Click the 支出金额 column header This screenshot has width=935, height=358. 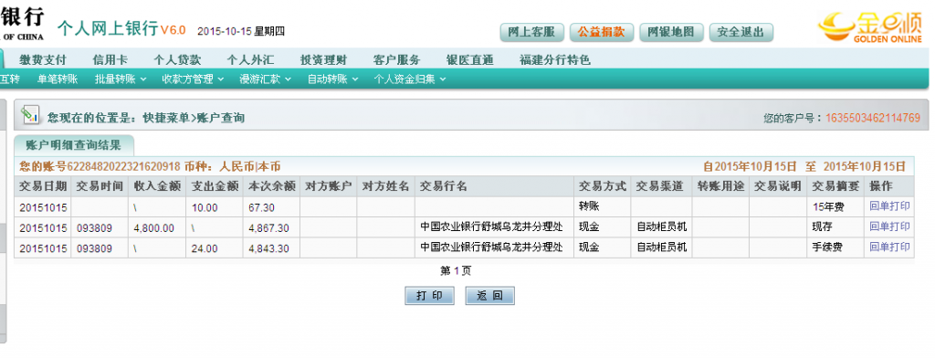click(x=215, y=186)
